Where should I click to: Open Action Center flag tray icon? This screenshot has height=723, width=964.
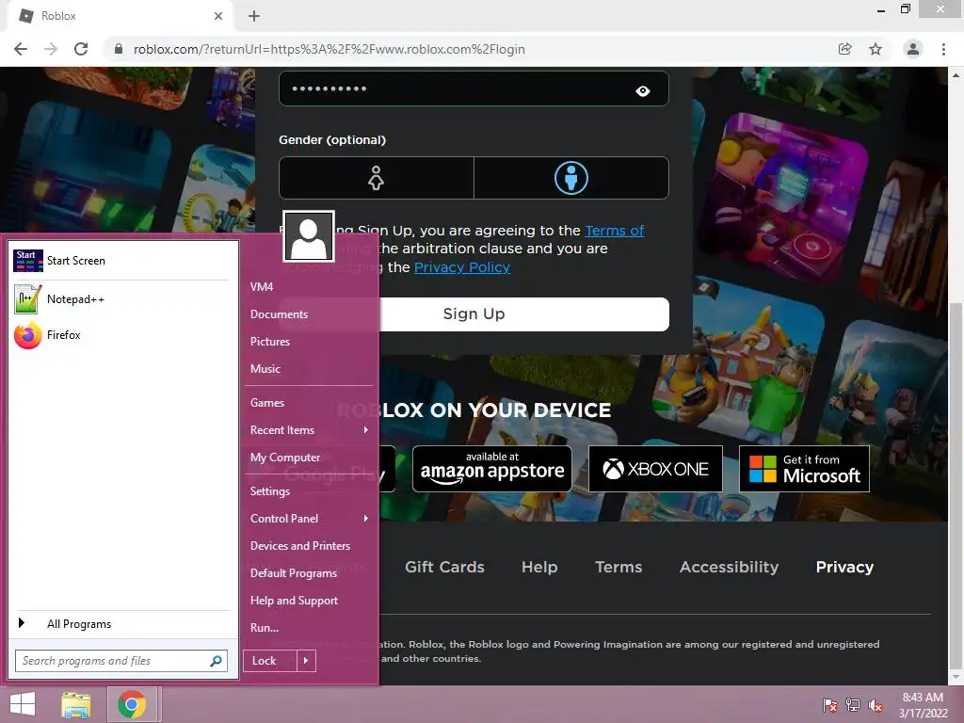(x=830, y=705)
